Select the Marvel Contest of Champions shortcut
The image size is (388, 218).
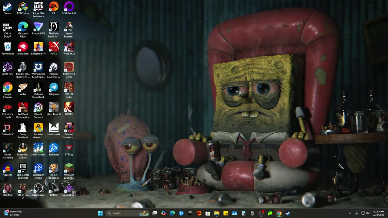click(x=69, y=131)
